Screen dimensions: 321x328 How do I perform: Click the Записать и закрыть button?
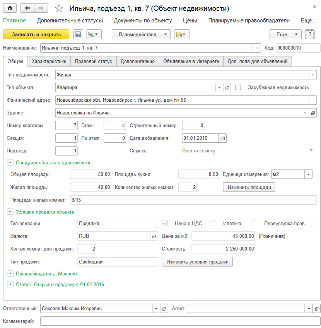pos(36,34)
